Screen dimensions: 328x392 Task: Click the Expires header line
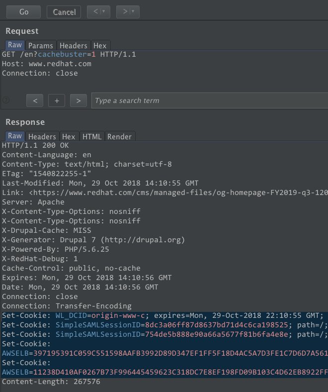[86, 278]
